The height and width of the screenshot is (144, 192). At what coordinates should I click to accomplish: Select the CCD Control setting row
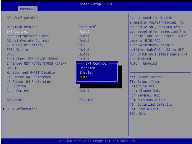[17, 86]
